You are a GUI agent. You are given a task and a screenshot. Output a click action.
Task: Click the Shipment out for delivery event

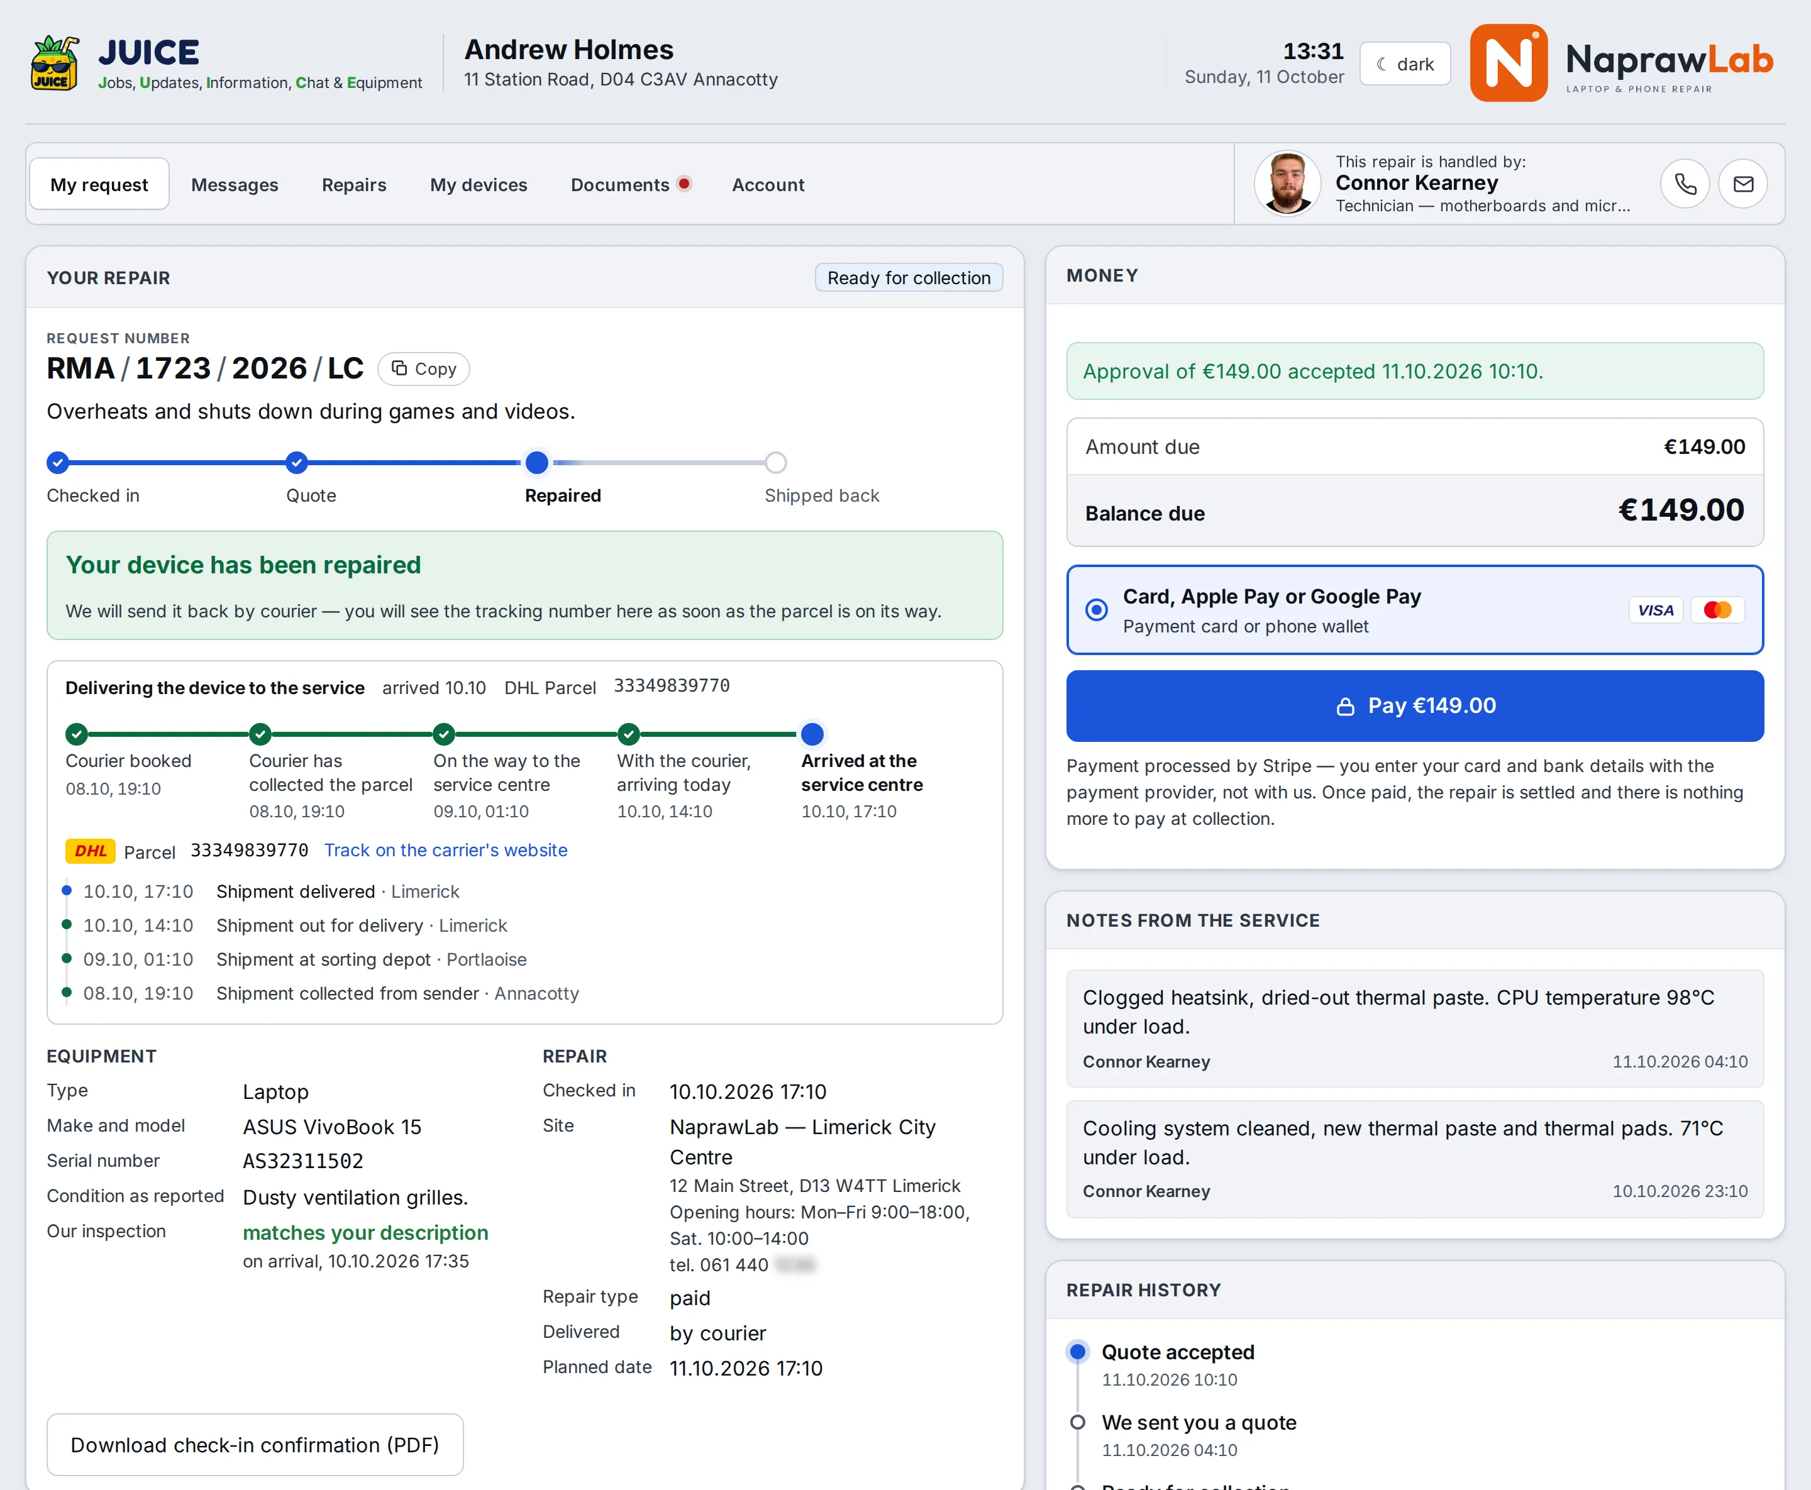pyautogui.click(x=362, y=926)
